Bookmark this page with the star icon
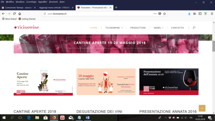 (164, 14)
